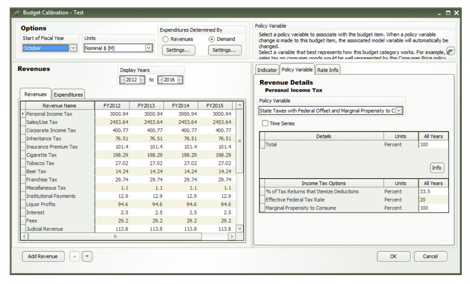Open the Start of Fiscal Year dropdown

[x=73, y=48]
